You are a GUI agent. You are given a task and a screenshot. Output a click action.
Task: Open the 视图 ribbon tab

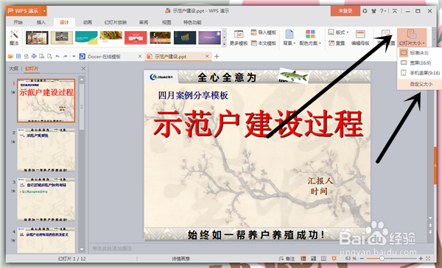[166, 22]
